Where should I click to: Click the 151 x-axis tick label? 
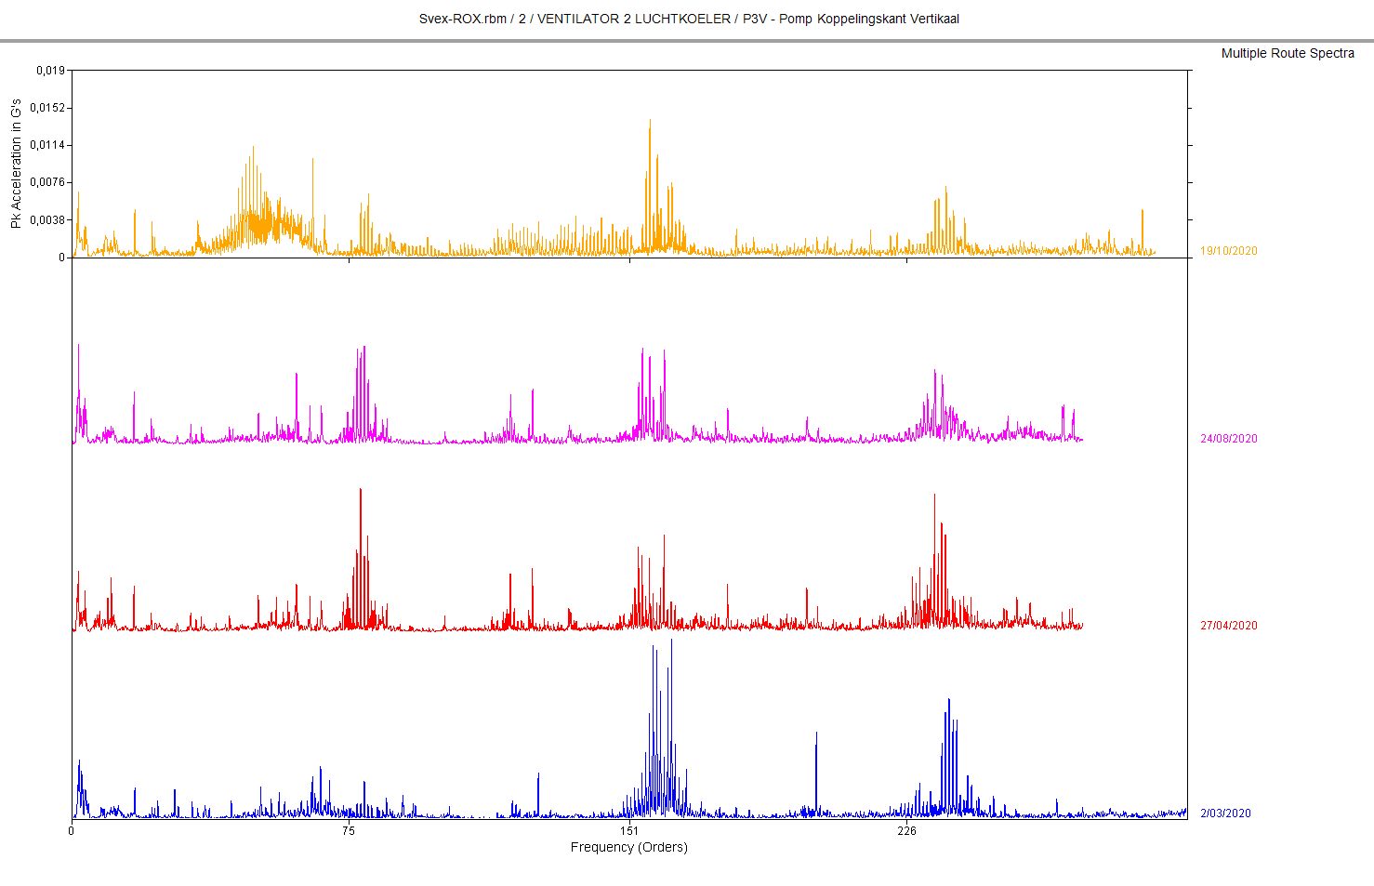click(629, 831)
